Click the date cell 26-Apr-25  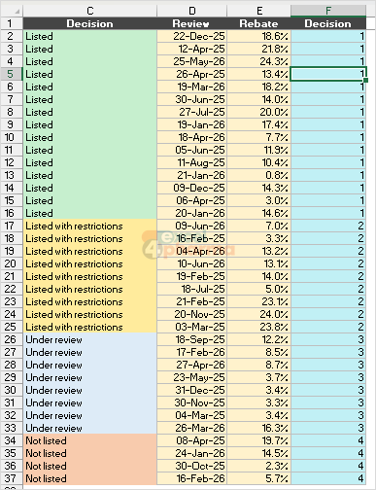click(192, 74)
